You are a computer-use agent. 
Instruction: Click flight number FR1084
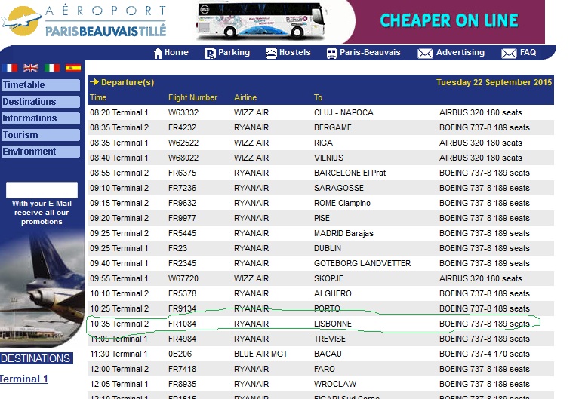pos(182,324)
